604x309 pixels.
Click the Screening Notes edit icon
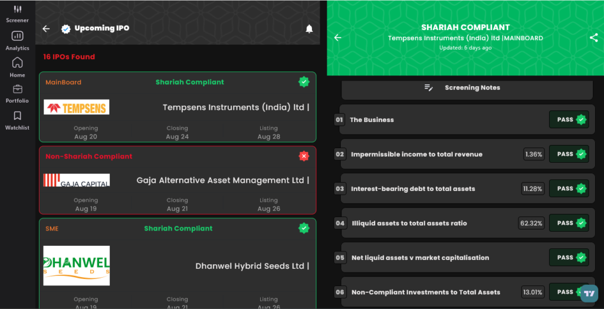[x=428, y=87]
